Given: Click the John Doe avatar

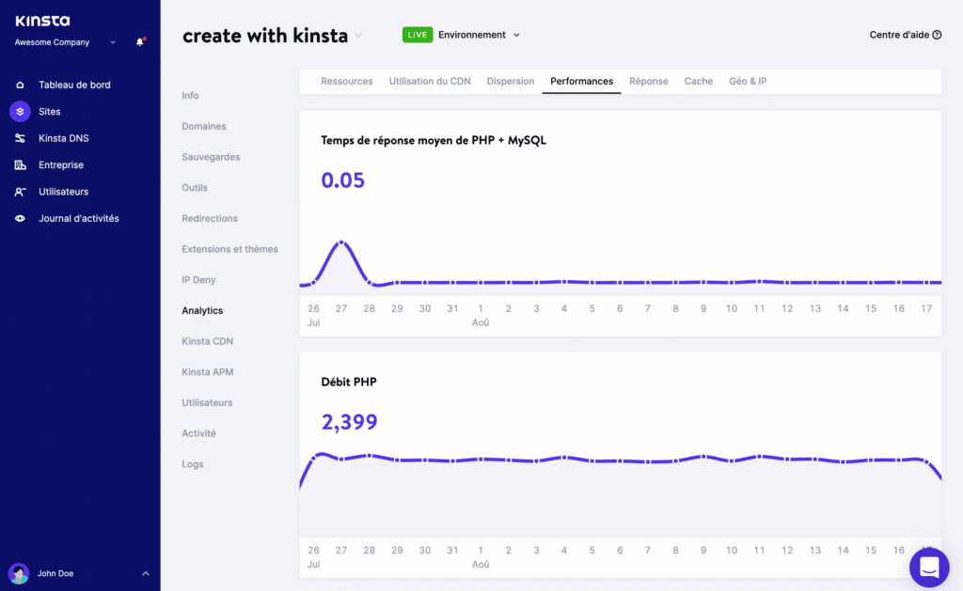Looking at the screenshot, I should pyautogui.click(x=19, y=573).
